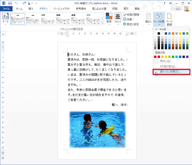This screenshot has height=165, width=192.
Task: Open Themes dropdown arrow under テーマ
Action: [x=6, y=24]
